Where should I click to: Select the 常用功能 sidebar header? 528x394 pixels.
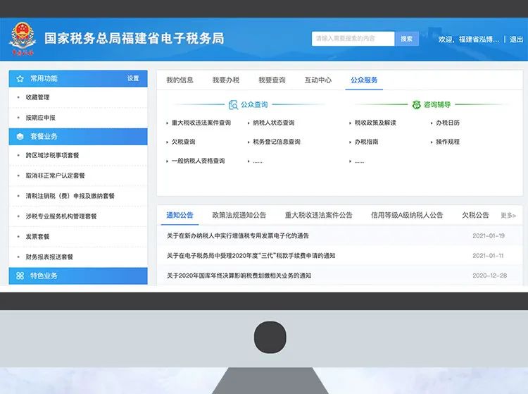(x=78, y=78)
